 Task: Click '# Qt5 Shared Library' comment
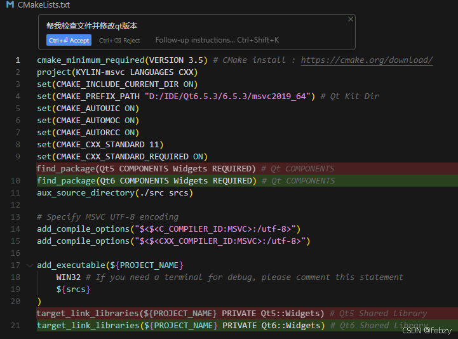tap(378, 314)
